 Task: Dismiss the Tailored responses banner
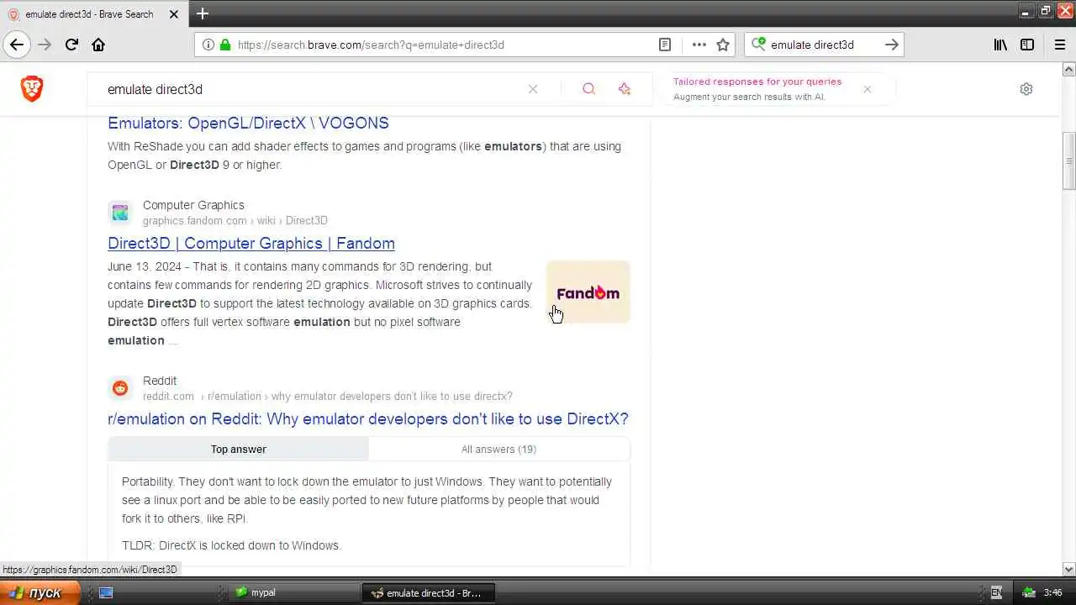[868, 89]
